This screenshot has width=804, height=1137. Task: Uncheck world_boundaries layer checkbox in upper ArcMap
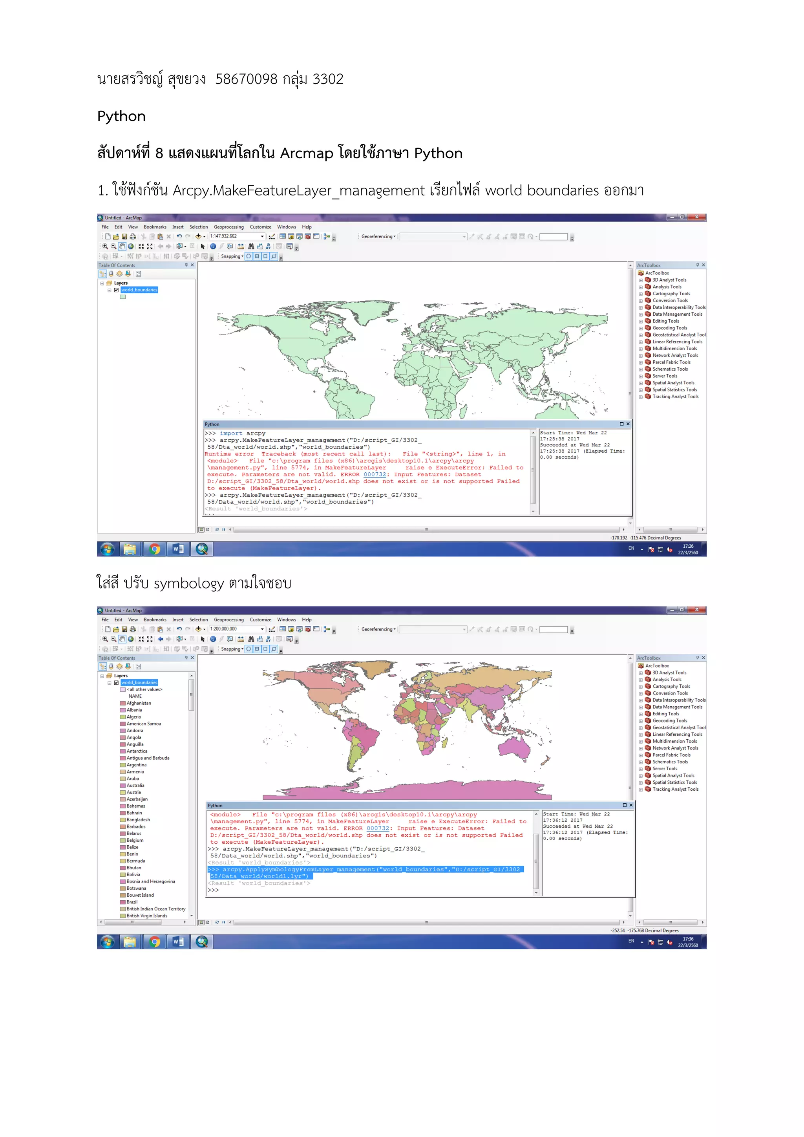[x=116, y=290]
